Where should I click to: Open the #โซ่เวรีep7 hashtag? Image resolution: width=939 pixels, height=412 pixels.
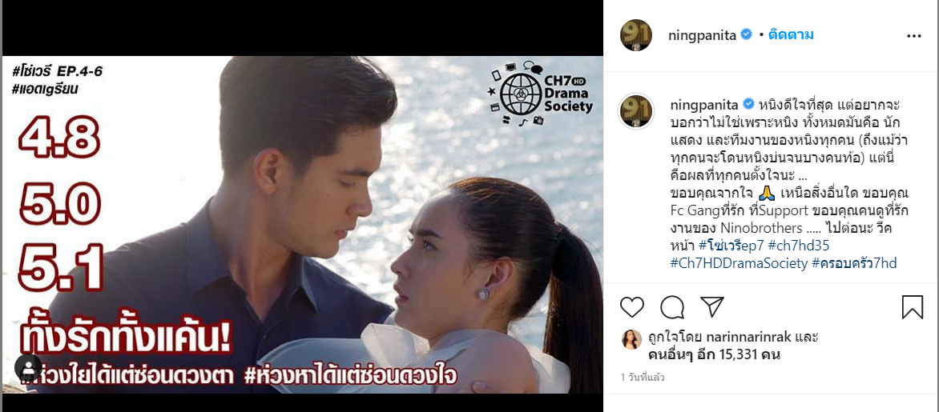click(731, 245)
